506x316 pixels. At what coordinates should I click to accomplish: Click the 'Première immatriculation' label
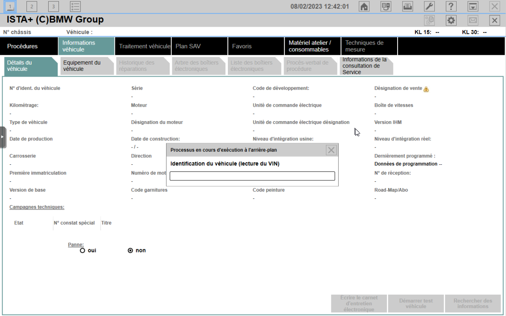click(x=38, y=173)
